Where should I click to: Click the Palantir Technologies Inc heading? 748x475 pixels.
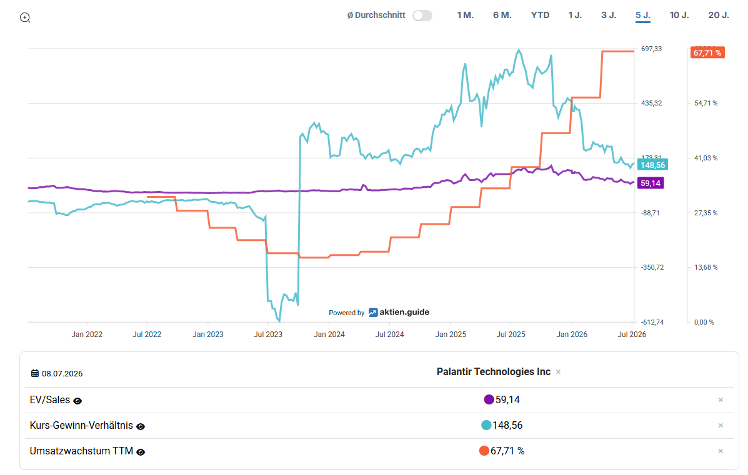point(493,371)
